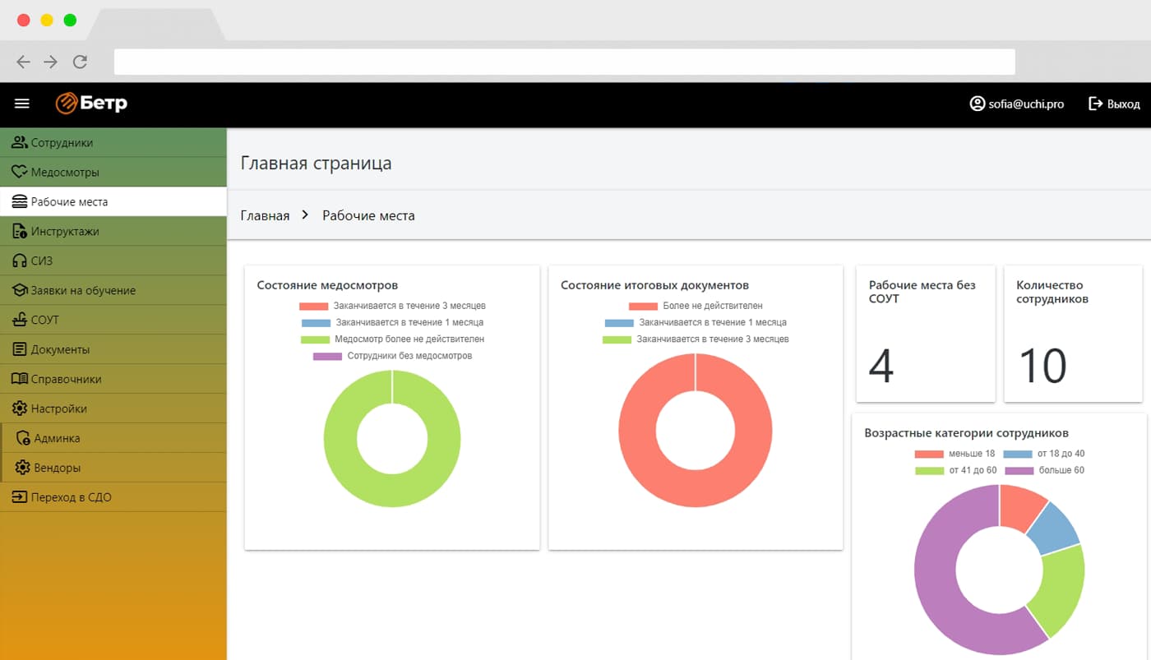Screen dimensions: 1151x660
Task: Toggle legend больше 60
Action: [x=1045, y=470]
